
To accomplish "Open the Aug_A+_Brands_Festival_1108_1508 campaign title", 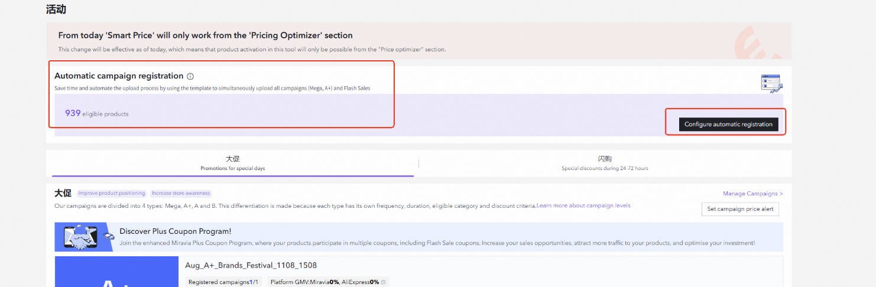I will click(251, 265).
